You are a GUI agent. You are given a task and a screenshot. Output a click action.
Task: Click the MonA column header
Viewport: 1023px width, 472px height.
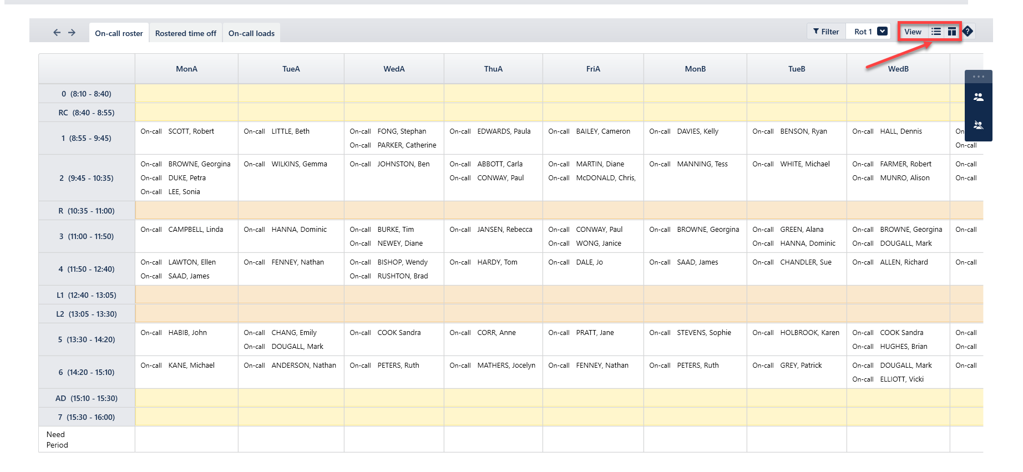pyautogui.click(x=186, y=69)
